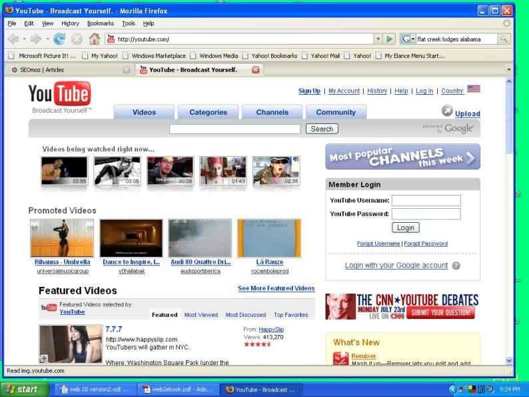Click the Upload arrow icon
The image size is (529, 397).
(x=447, y=111)
